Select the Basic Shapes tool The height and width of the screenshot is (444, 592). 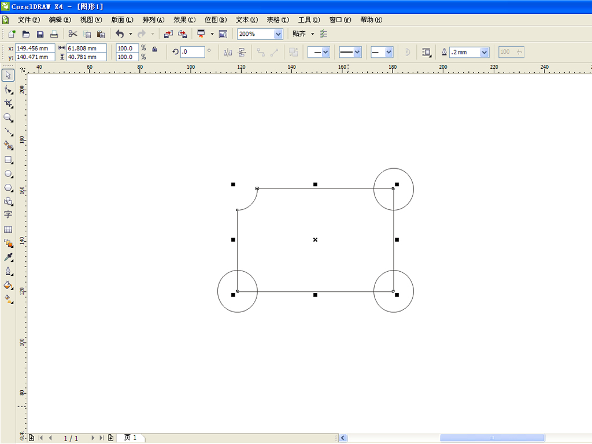click(8, 201)
